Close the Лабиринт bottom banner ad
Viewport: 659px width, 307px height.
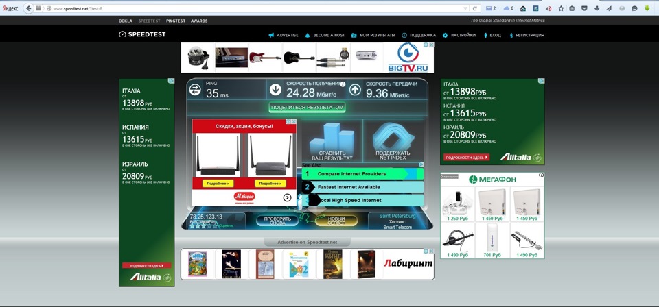pyautogui.click(x=431, y=251)
